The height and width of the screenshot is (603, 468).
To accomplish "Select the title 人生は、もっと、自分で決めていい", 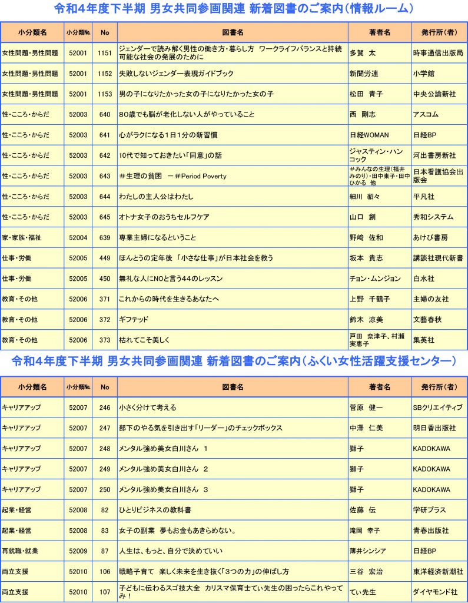I will [171, 551].
